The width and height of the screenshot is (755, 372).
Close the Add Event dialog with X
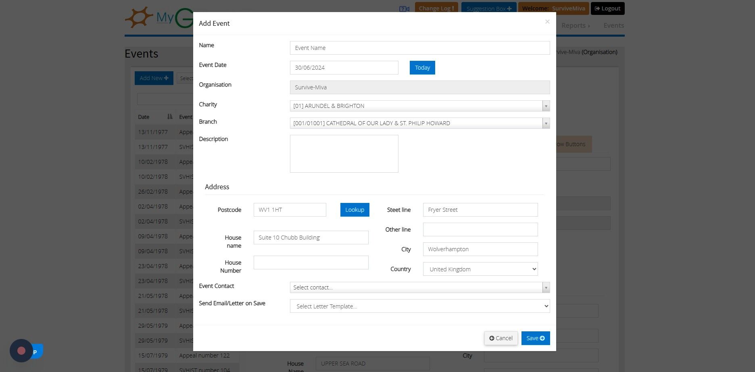click(x=547, y=22)
